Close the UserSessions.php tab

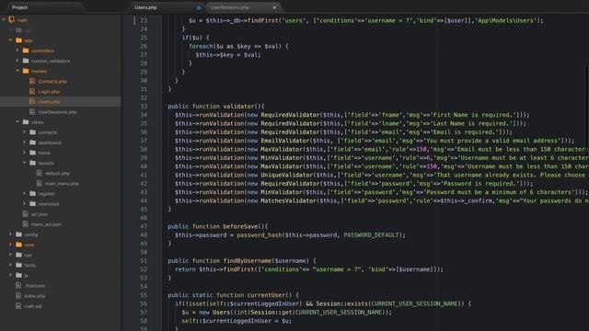pyautogui.click(x=274, y=7)
